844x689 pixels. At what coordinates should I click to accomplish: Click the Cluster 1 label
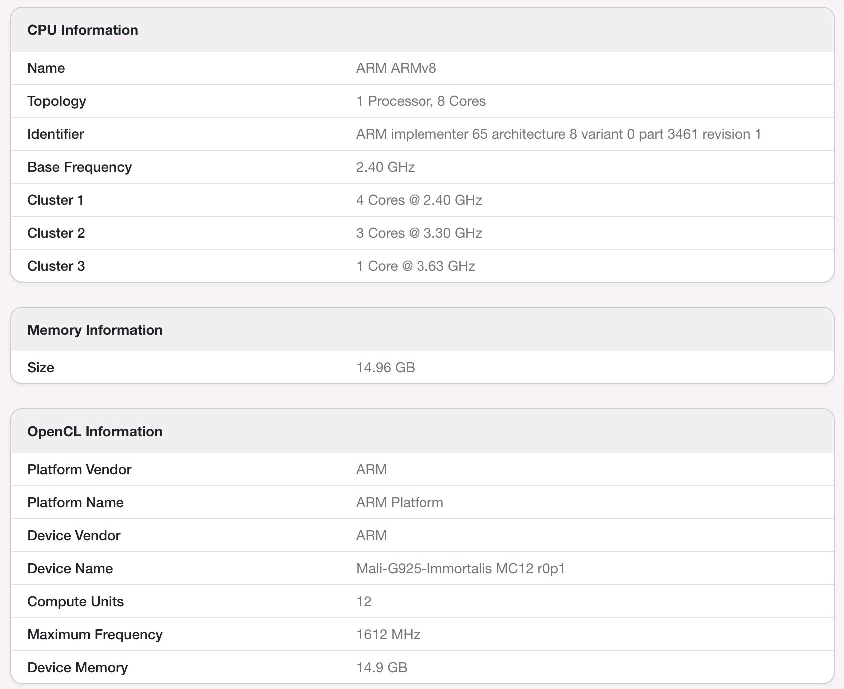56,200
